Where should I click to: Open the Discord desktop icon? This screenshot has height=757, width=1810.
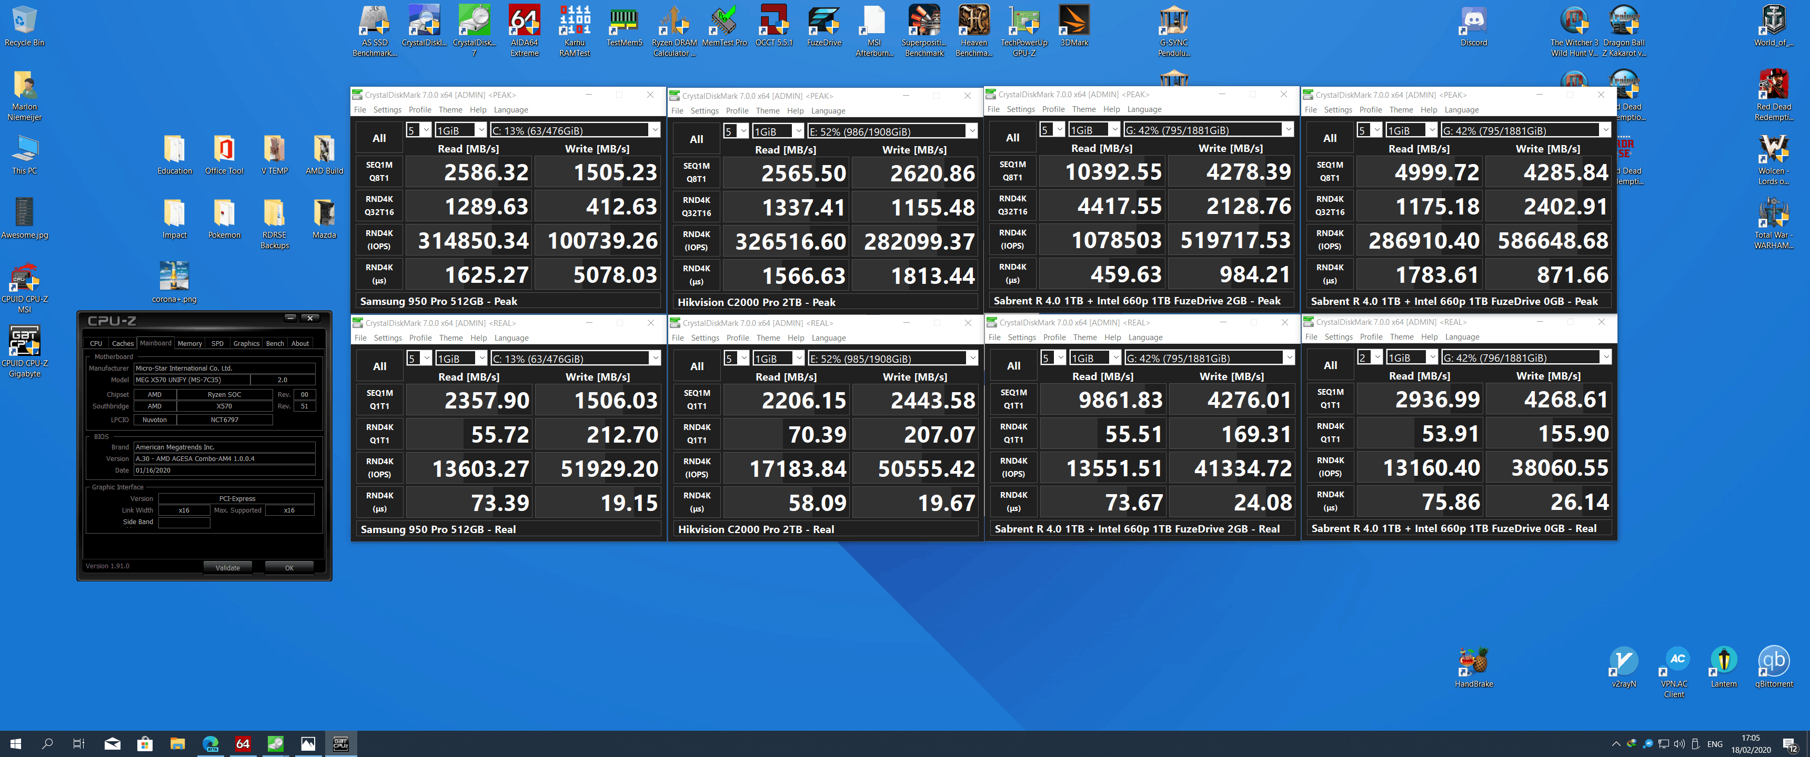(1473, 21)
